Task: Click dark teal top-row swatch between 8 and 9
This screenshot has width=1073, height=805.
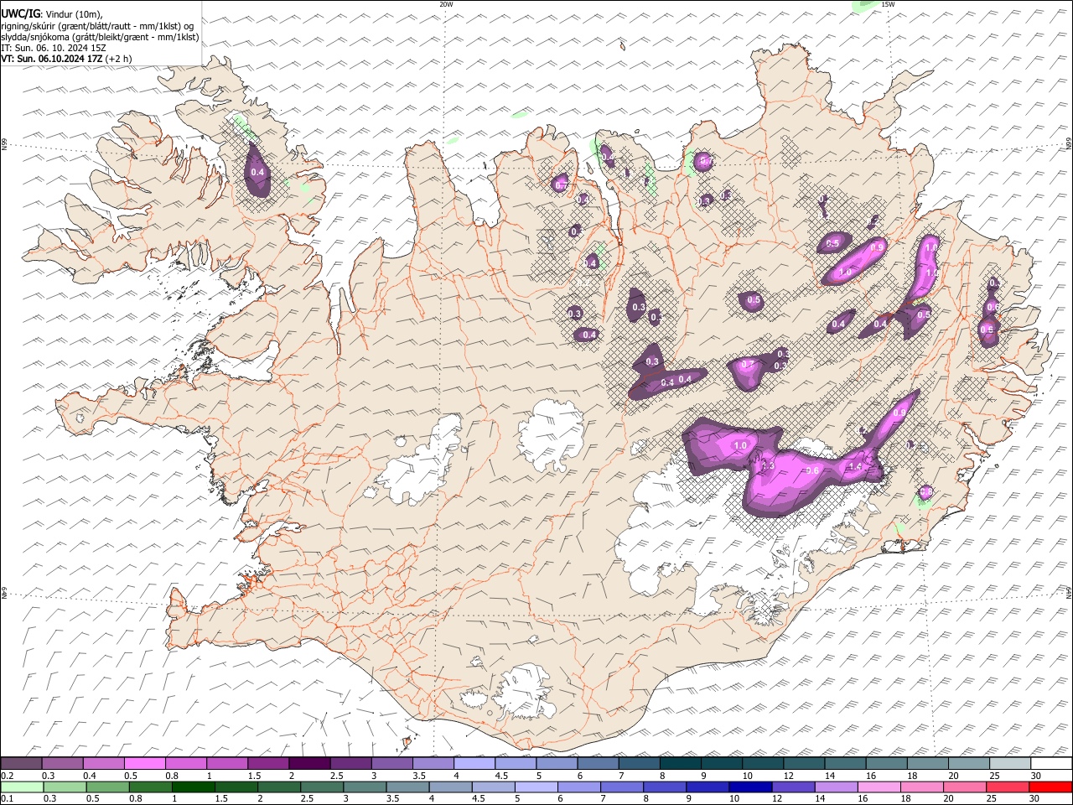Action: click(x=681, y=764)
